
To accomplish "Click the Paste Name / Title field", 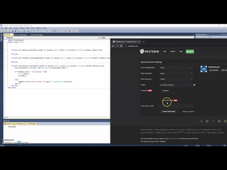I will click(x=176, y=106).
